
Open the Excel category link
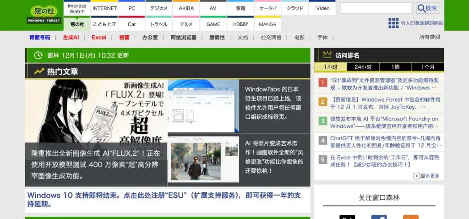[x=99, y=38]
